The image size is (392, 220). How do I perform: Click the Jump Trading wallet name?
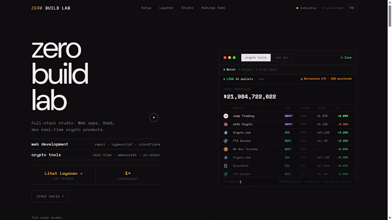[243, 116]
